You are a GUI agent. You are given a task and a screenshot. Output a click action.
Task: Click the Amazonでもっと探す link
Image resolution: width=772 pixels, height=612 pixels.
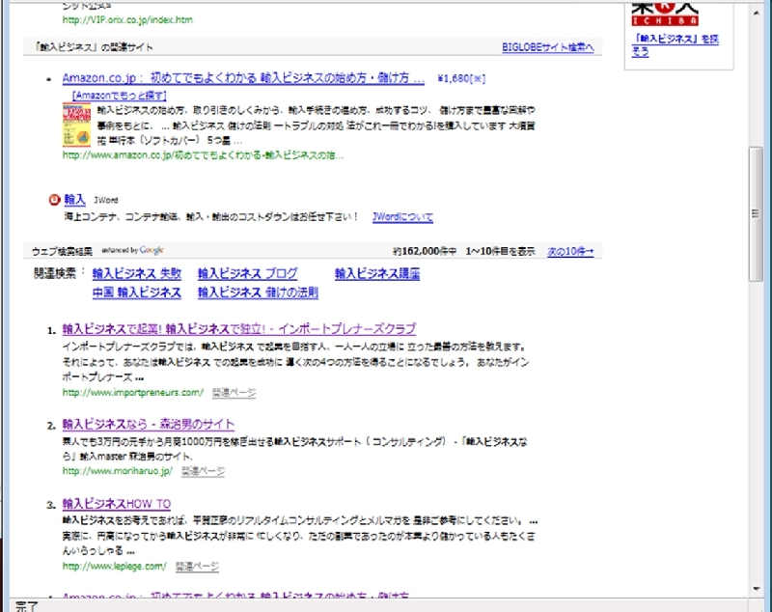coord(119,96)
